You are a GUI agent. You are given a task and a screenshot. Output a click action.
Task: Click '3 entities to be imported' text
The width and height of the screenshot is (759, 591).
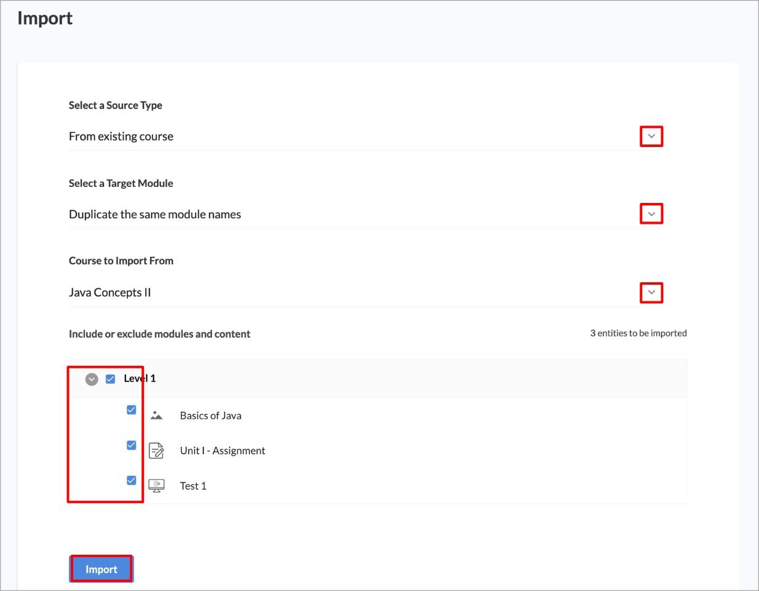638,333
